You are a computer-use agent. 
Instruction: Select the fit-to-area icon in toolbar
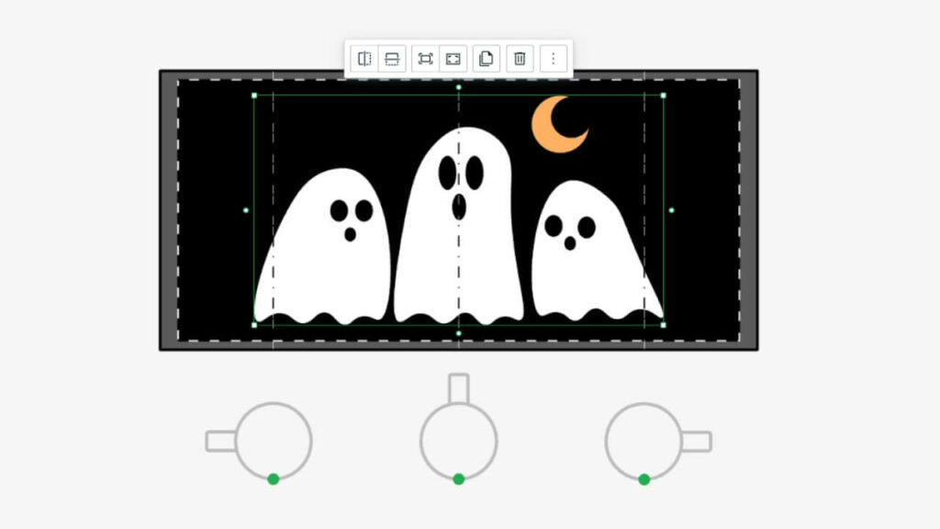click(x=425, y=59)
